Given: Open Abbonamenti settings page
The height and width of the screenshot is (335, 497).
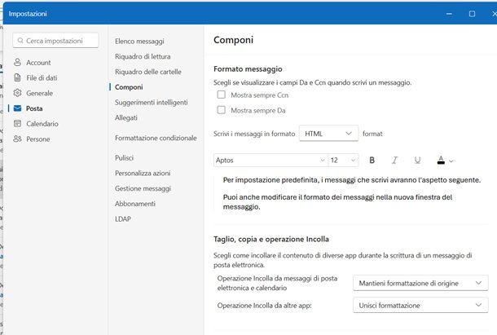Looking at the screenshot, I should click(135, 204).
